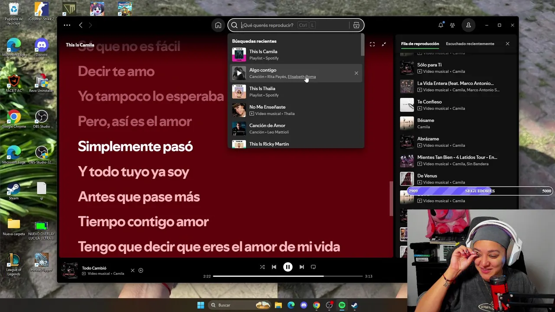555x312 pixels.
Task: Open Spotify from the taskbar
Action: [x=342, y=305]
